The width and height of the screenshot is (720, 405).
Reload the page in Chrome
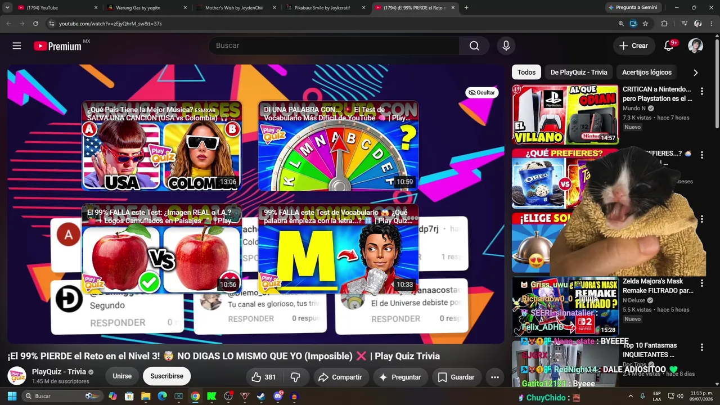[x=35, y=24]
